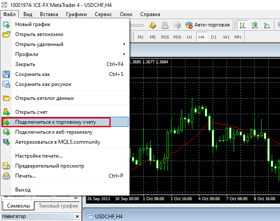280x221 pixels.
Task: Open the Графики menu
Action: coord(76,14)
